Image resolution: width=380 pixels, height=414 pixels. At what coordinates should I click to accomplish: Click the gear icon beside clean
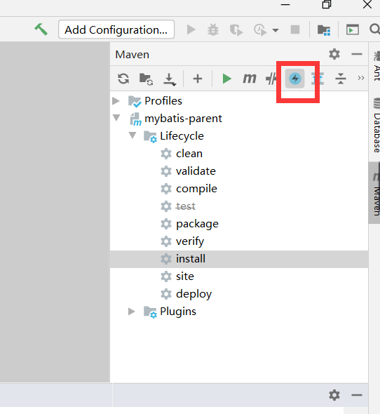point(166,154)
